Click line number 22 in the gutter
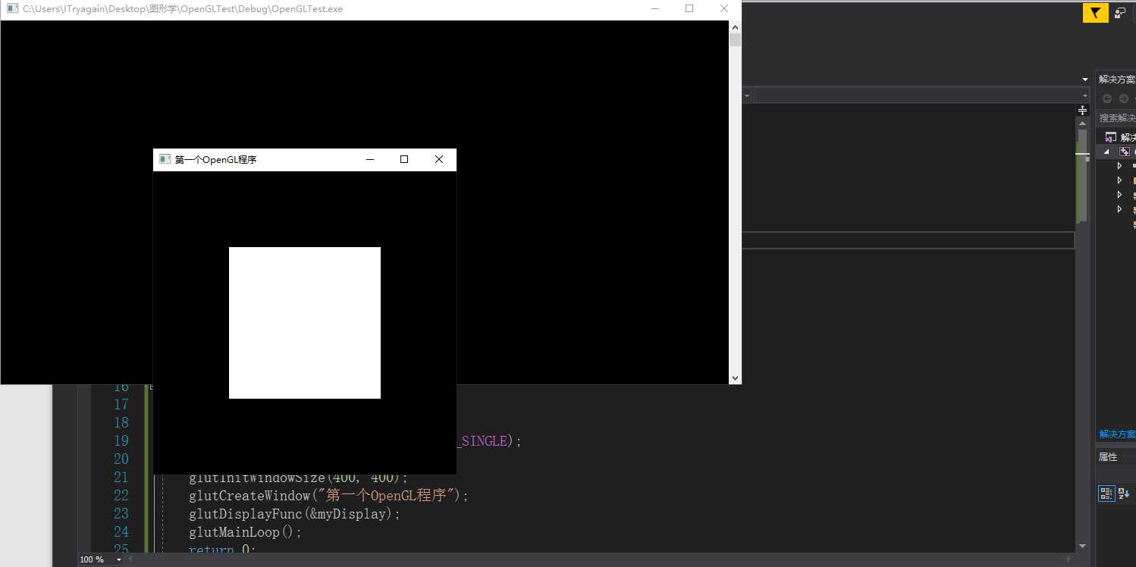This screenshot has height=567, width=1136. (x=121, y=496)
